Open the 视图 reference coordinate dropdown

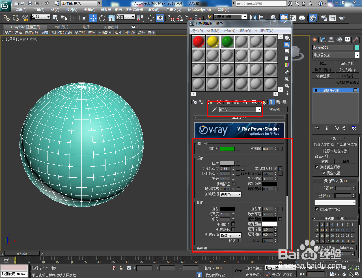pyautogui.click(x=126, y=17)
